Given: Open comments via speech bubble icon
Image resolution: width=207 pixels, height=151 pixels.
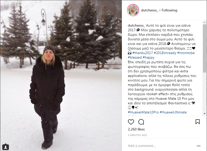Looking at the screenshot, I should 141,122.
